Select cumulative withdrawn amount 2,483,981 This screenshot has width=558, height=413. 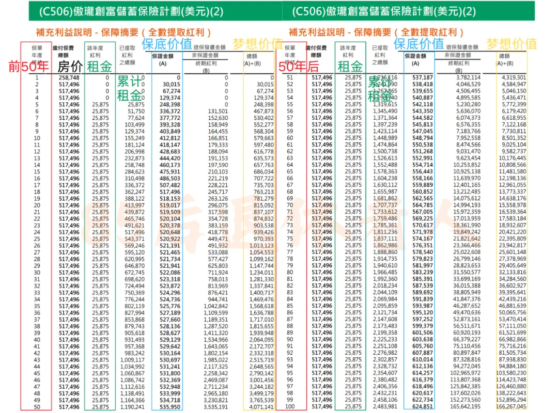tap(385, 407)
